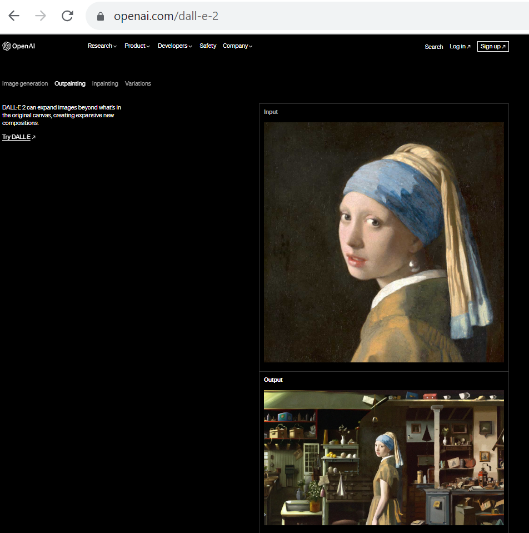This screenshot has width=529, height=533.
Task: Expand the Product dropdown menu
Action: (x=137, y=46)
